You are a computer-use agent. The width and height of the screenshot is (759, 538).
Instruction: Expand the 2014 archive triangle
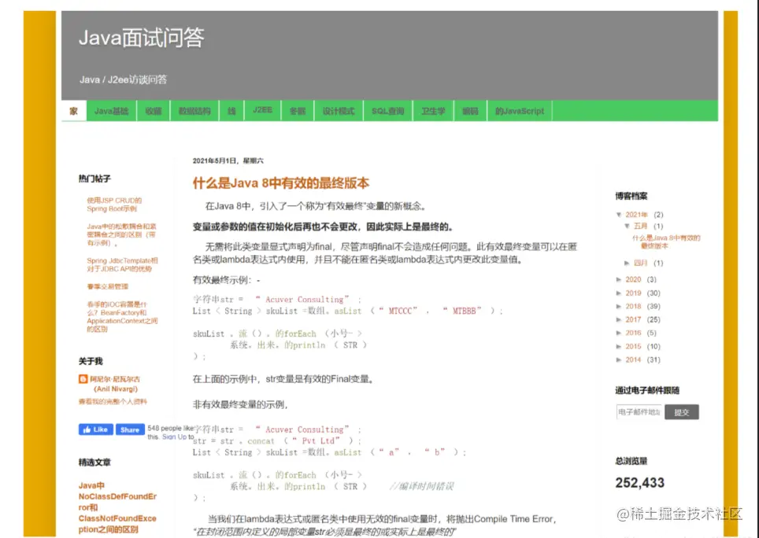click(619, 359)
